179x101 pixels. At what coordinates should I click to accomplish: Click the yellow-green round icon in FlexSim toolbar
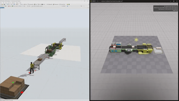pyautogui.click(x=67, y=4)
